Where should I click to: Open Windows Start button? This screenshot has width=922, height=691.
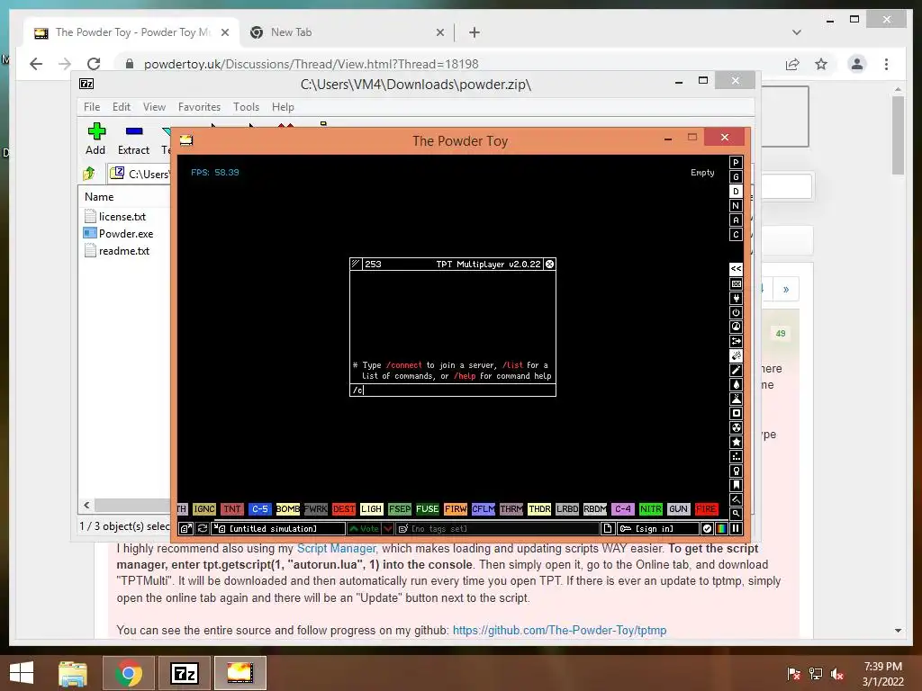click(x=22, y=673)
